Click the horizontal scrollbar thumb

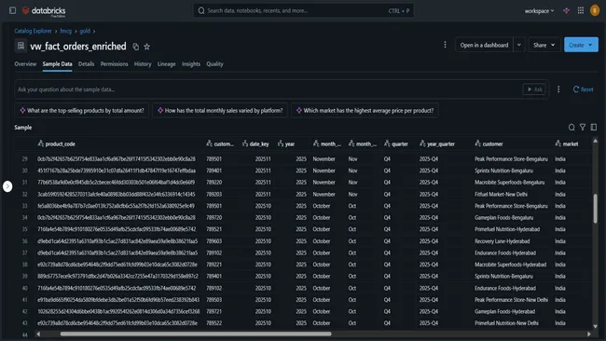[196, 334]
